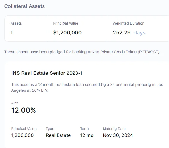Click the Collateral Assets heading
The image size is (169, 148).
tap(25, 6)
